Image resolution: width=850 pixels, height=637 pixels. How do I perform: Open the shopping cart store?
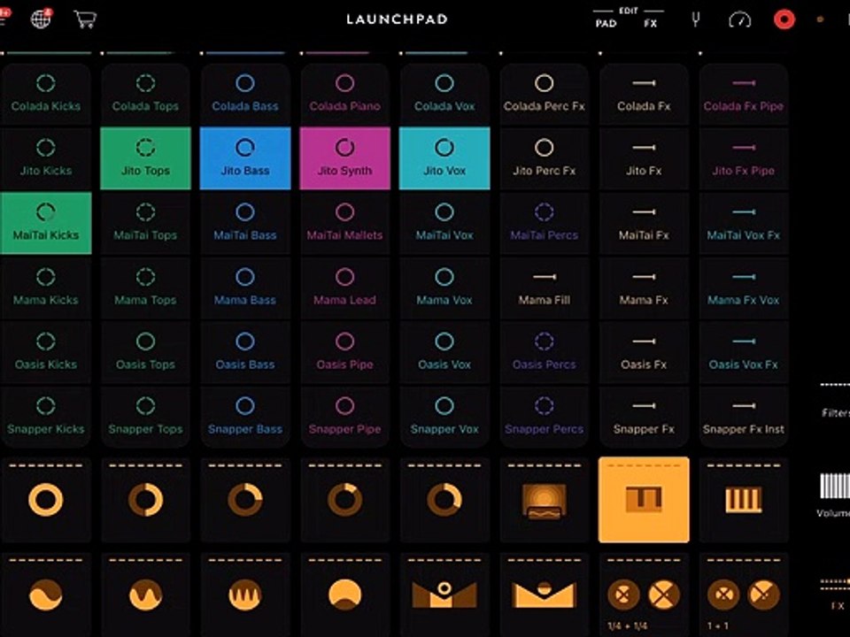point(85,19)
